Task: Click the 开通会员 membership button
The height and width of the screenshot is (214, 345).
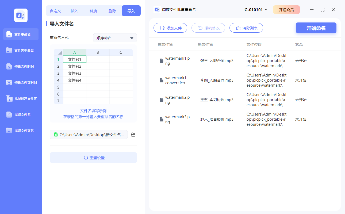Action: click(x=286, y=9)
